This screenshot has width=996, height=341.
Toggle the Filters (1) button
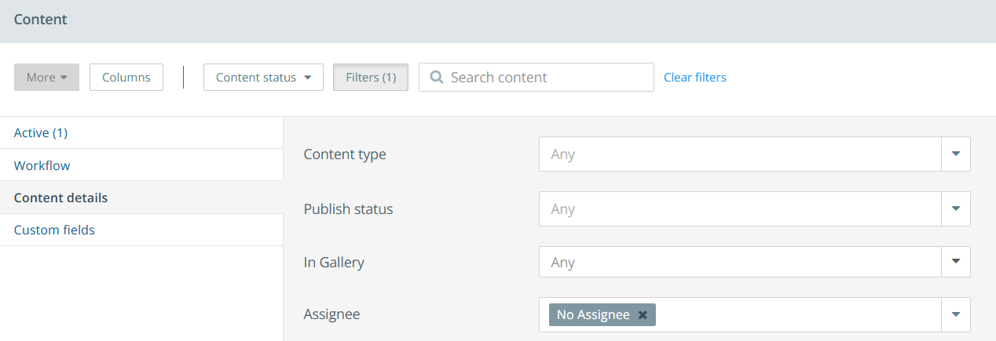pos(371,78)
